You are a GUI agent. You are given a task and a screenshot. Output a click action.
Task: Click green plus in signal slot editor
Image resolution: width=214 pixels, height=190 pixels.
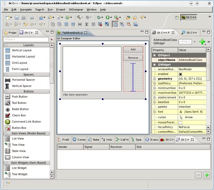(x=207, y=175)
